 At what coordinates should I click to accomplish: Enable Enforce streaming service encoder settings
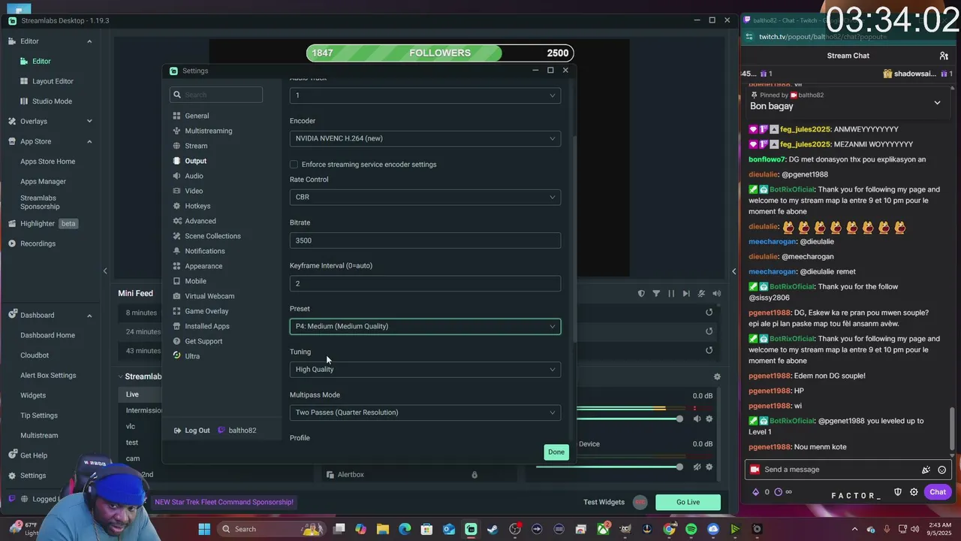(x=294, y=165)
